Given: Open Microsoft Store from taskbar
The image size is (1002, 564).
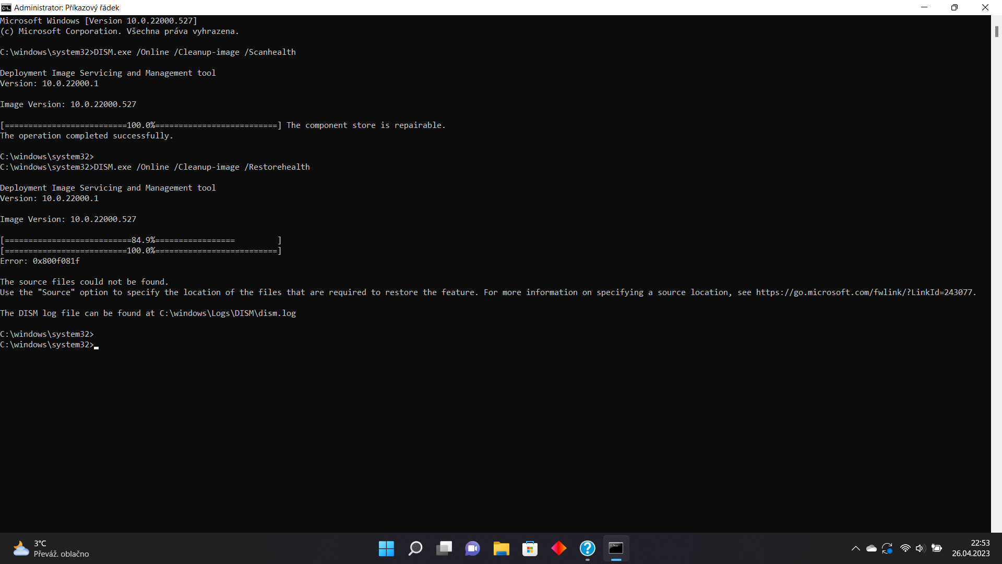Looking at the screenshot, I should [530, 548].
